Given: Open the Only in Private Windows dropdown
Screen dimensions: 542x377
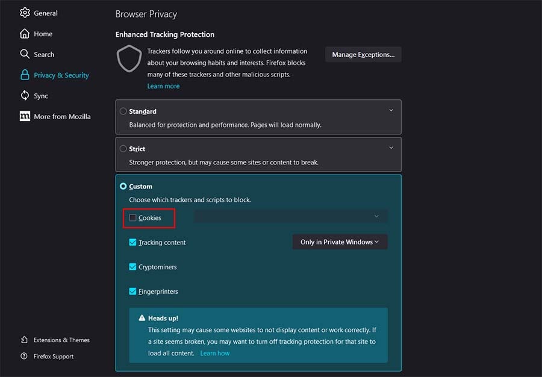Looking at the screenshot, I should tap(340, 242).
